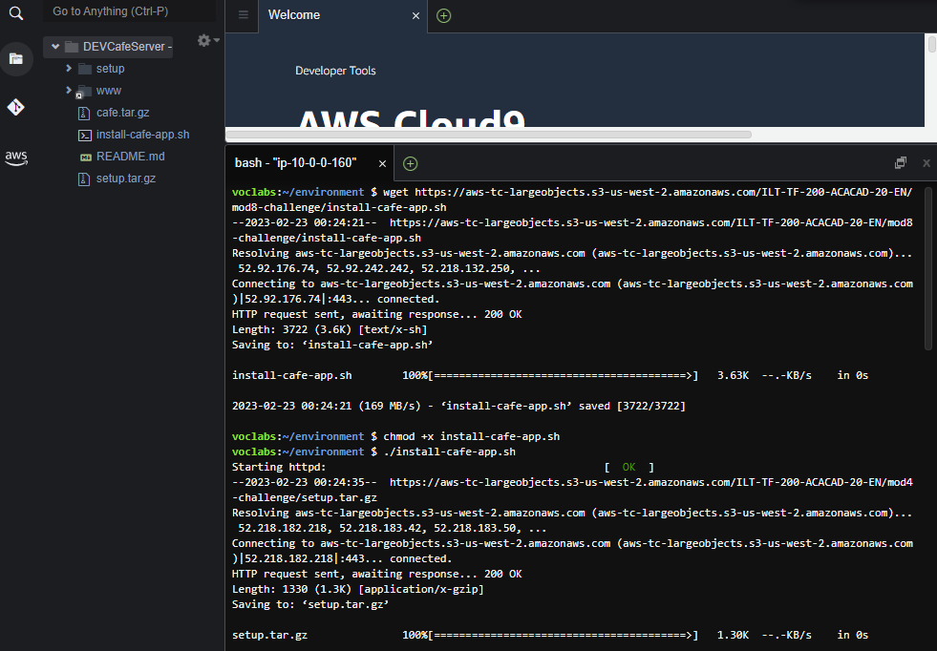The height and width of the screenshot is (651, 937).
Task: Click the Welcome page vertical scrollbar
Action: (931, 45)
